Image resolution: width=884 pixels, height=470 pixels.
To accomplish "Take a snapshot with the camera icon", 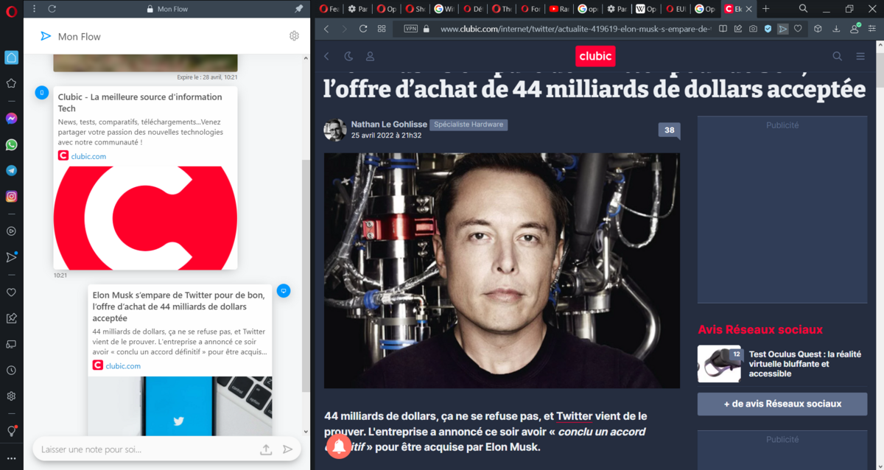I will (753, 29).
